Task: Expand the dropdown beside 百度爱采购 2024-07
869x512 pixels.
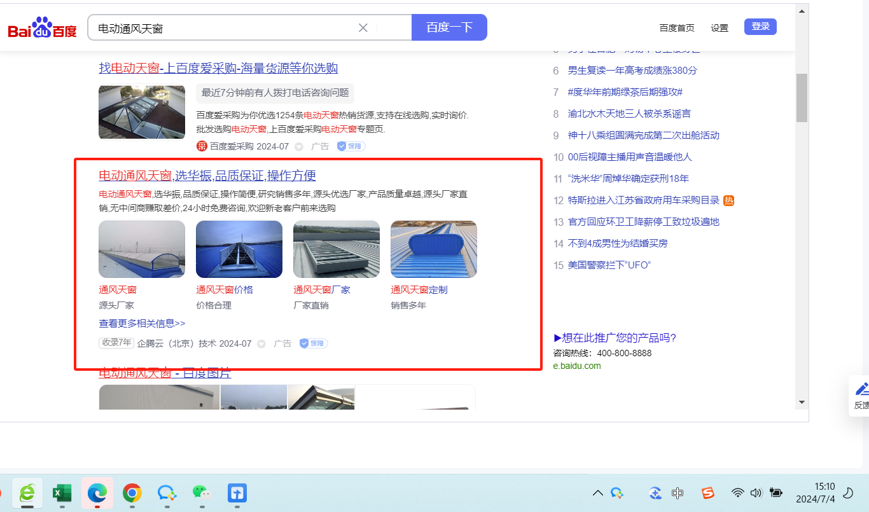Action: click(x=299, y=147)
